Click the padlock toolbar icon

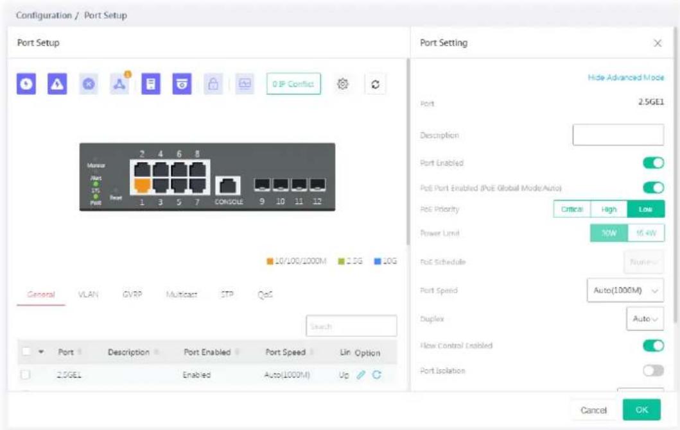point(213,84)
